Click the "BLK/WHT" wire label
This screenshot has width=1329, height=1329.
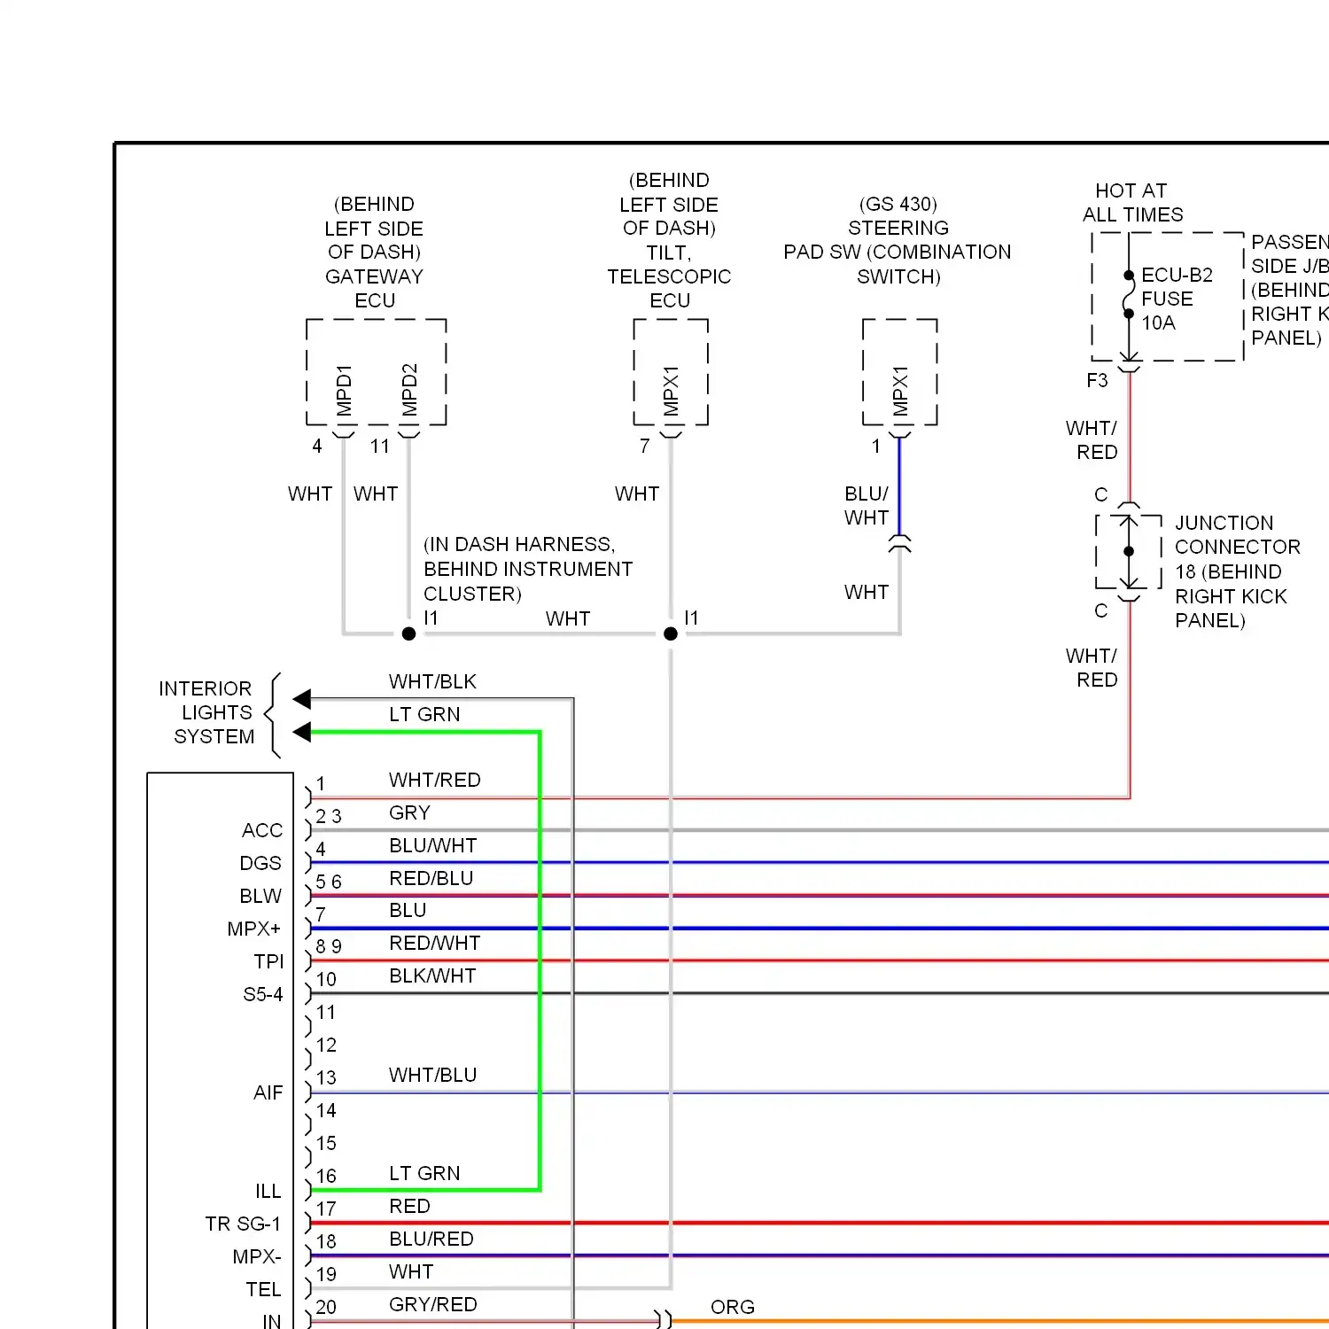(x=432, y=975)
